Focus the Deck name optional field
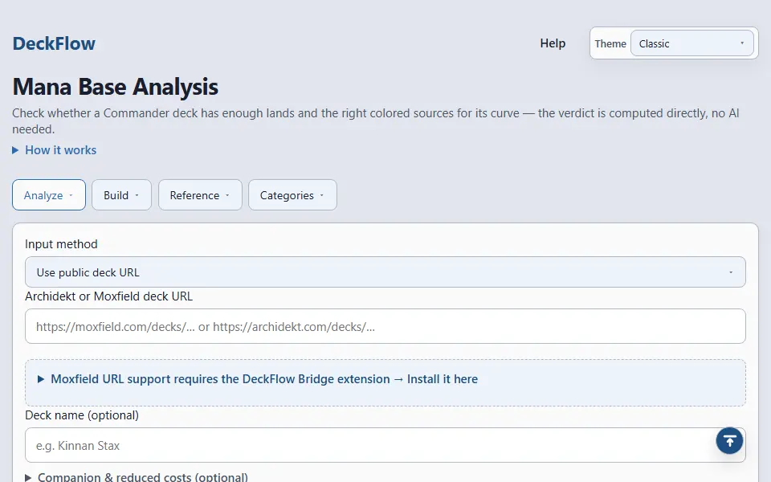 385,445
